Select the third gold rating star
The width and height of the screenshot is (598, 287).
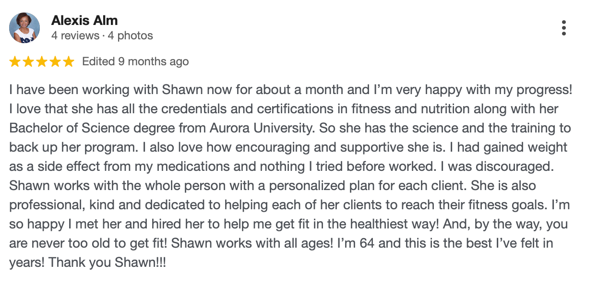(x=42, y=61)
